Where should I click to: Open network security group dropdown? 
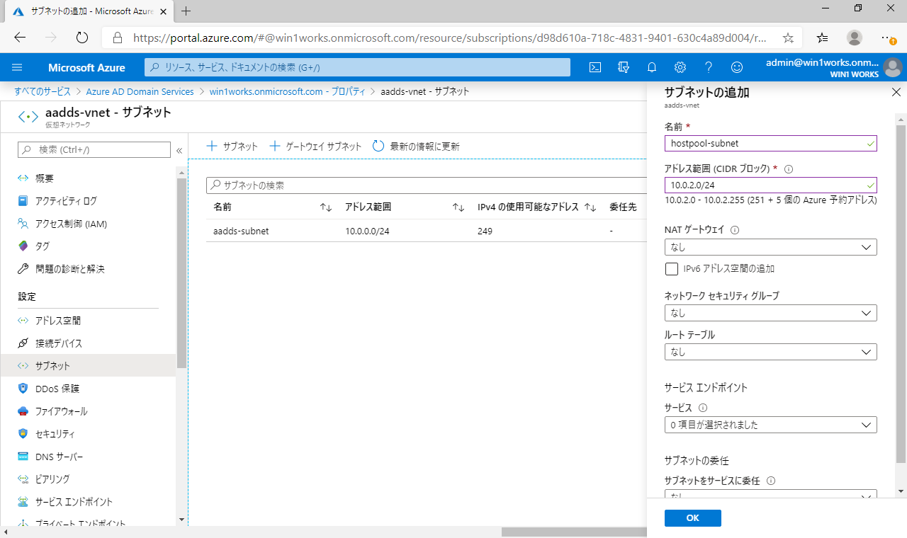771,313
